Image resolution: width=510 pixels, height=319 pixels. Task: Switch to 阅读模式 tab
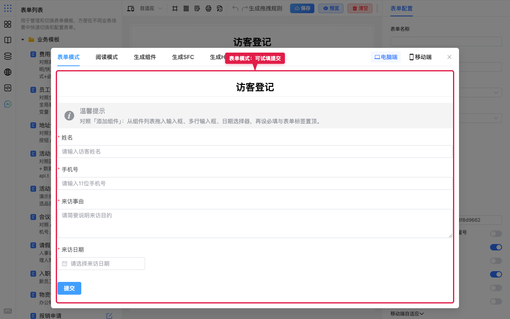[x=107, y=57]
